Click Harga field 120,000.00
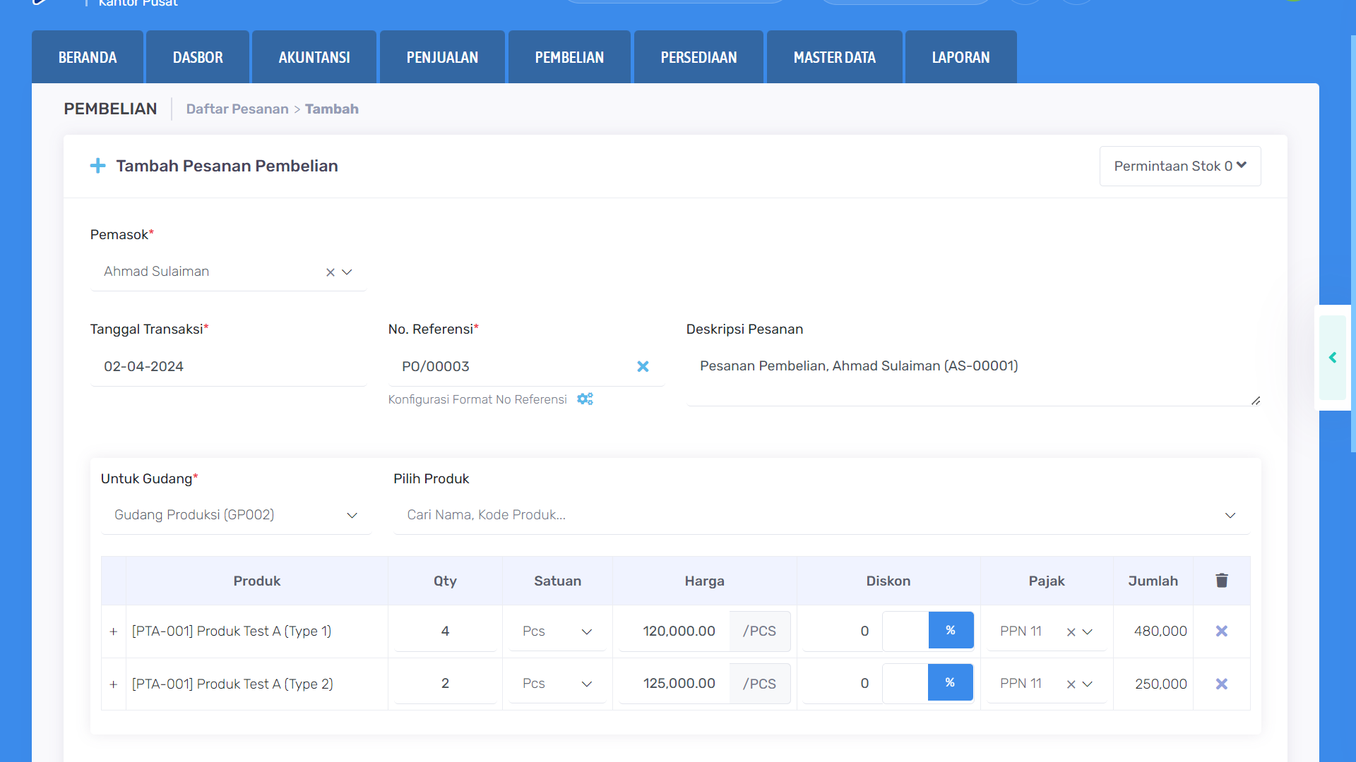The image size is (1356, 762). (x=674, y=631)
